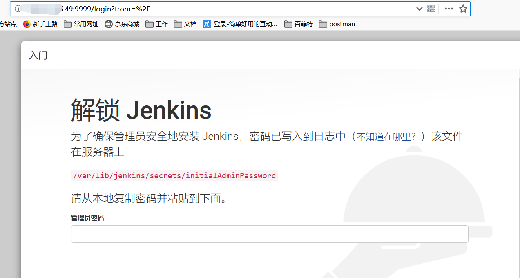
Task: Show address bar history dropdown arrow
Action: 419,9
